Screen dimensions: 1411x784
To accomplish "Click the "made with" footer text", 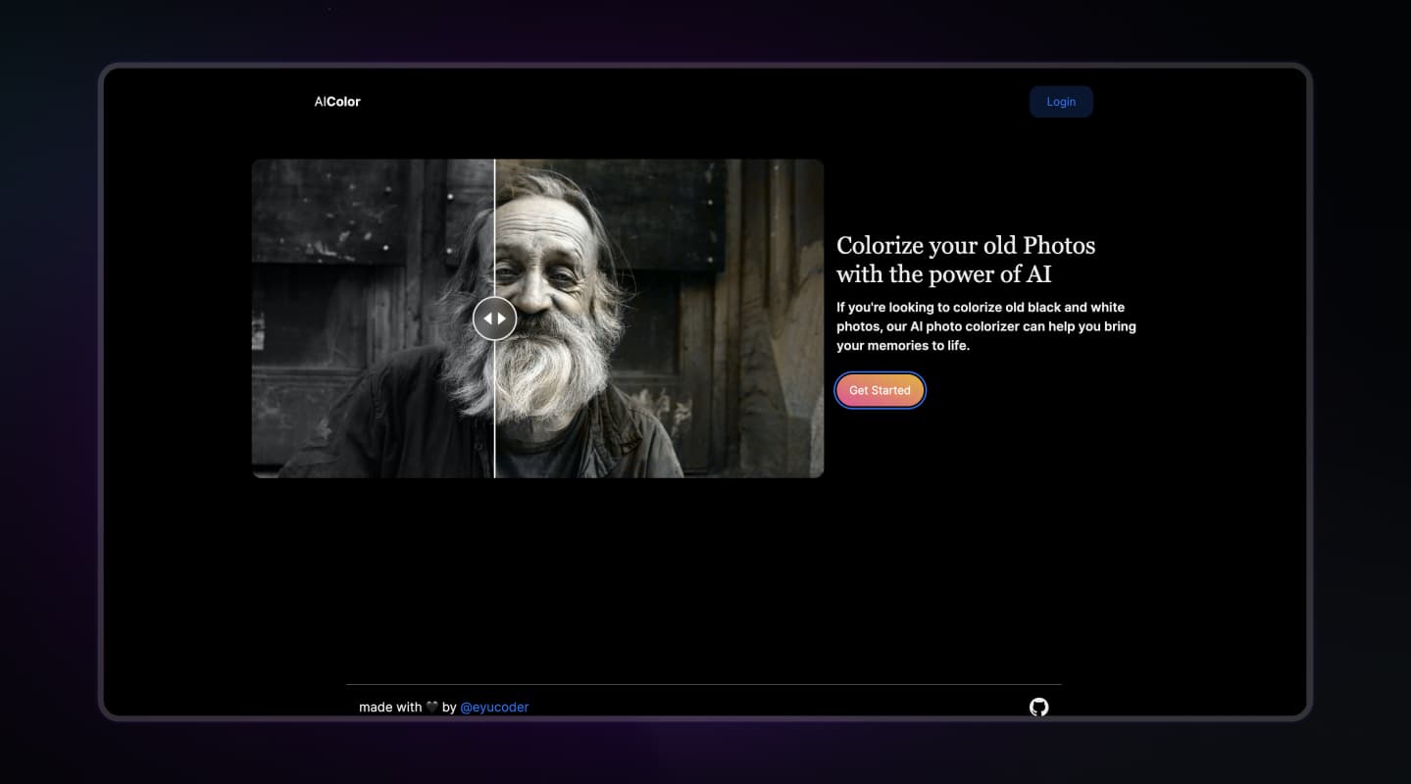I will (389, 708).
